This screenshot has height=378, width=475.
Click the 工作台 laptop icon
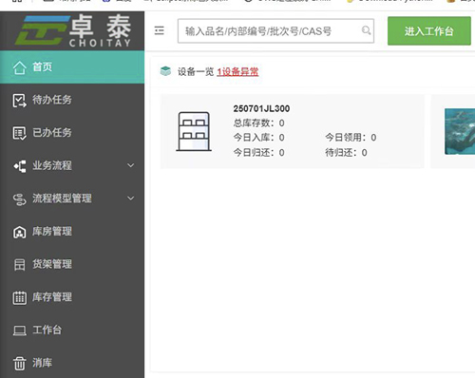20,331
